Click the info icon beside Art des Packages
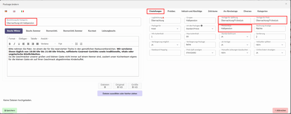291x114 pixels. (x=201, y=26)
